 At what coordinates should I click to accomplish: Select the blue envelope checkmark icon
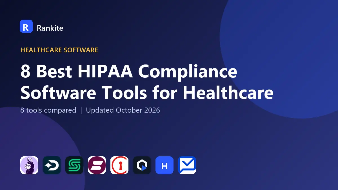187,165
